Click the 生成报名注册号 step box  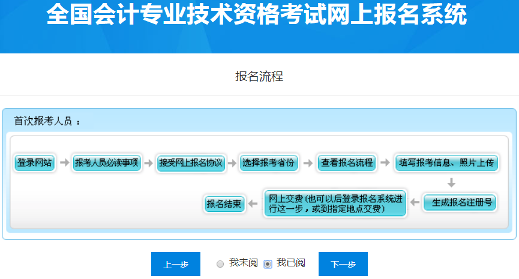click(459, 203)
